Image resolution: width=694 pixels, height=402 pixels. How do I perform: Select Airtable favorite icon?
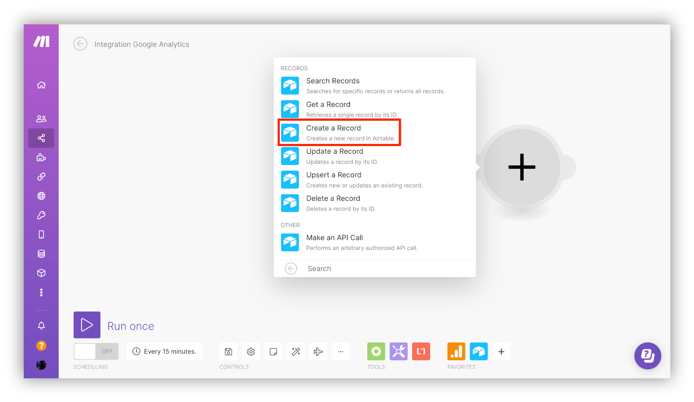point(479,352)
